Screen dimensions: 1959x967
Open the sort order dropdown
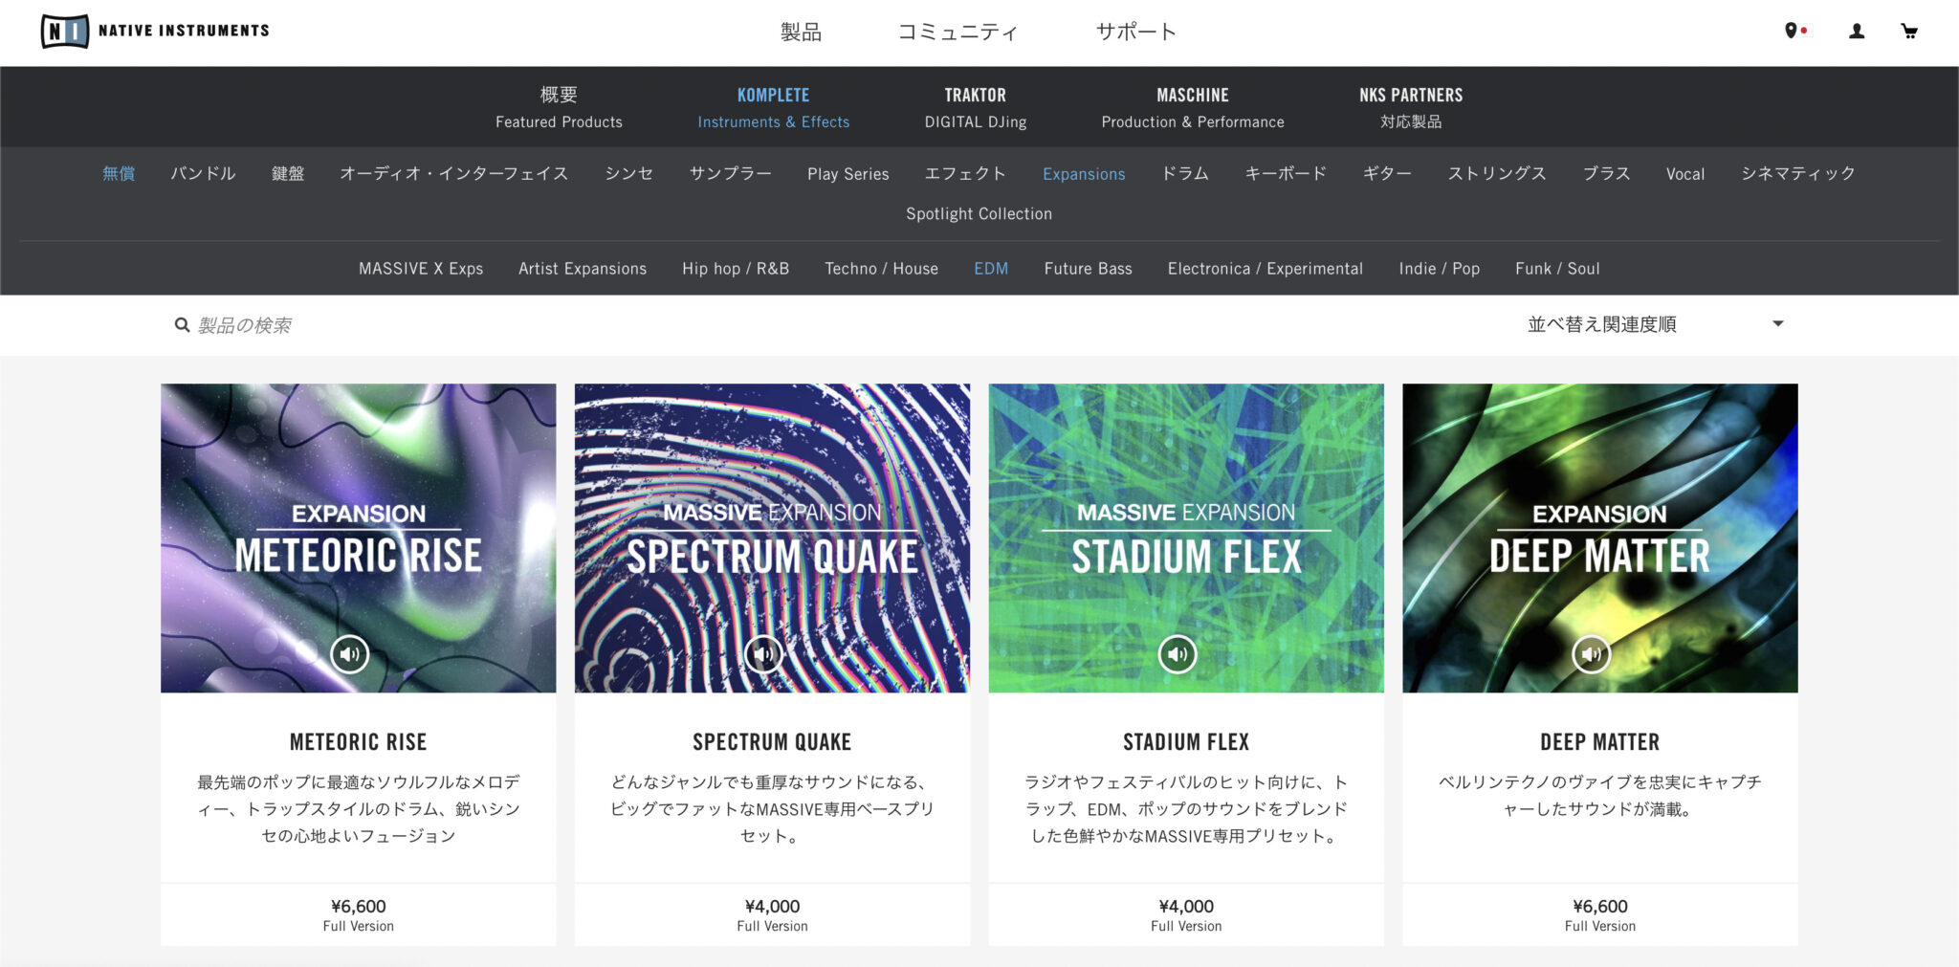(x=1656, y=324)
